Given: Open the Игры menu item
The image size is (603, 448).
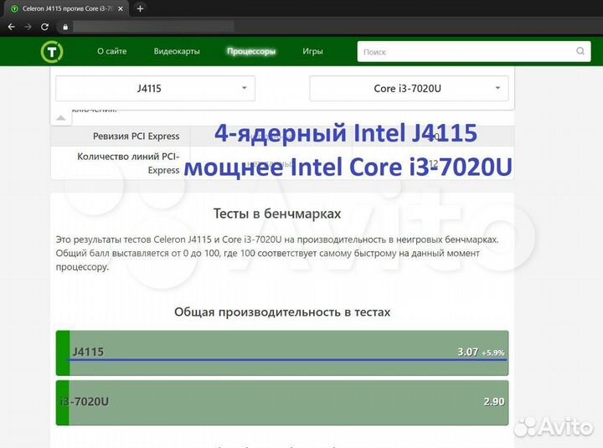Looking at the screenshot, I should [x=312, y=51].
